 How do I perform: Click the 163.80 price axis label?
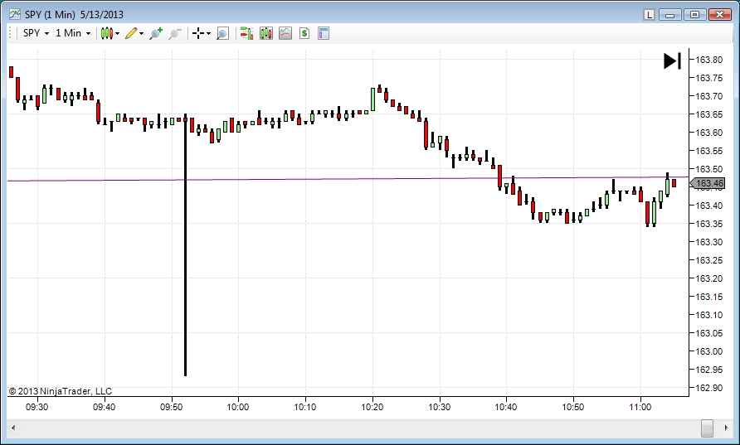coord(709,60)
